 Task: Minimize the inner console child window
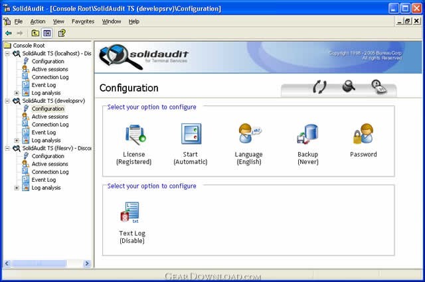point(399,21)
